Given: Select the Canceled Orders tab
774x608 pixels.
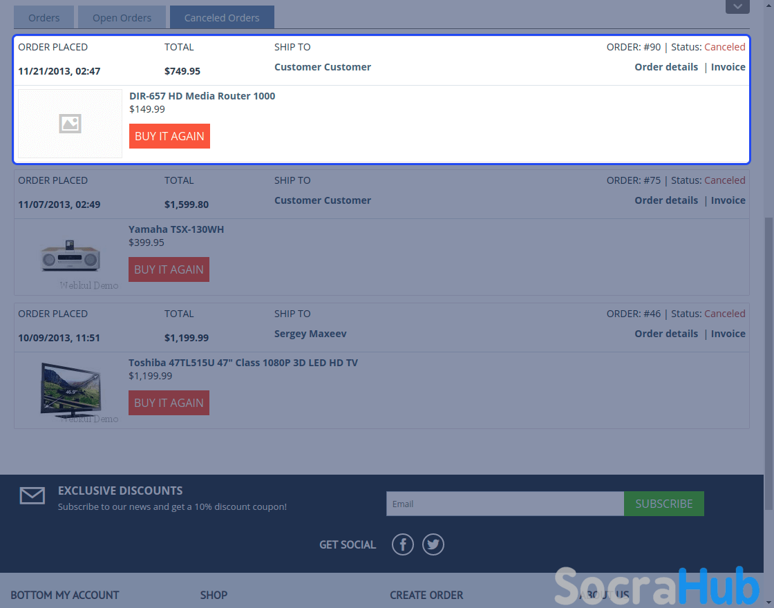Looking at the screenshot, I should (222, 17).
